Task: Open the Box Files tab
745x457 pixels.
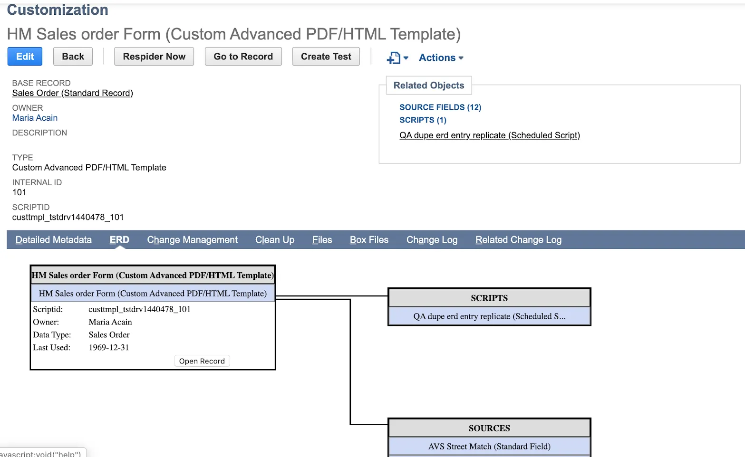Action: pyautogui.click(x=369, y=240)
